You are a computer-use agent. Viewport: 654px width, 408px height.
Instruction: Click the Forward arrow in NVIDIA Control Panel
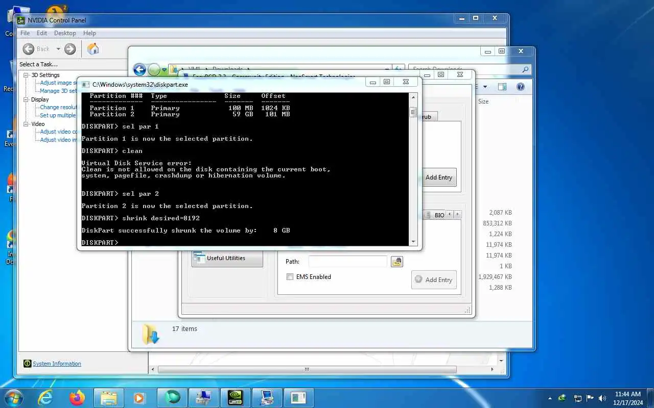click(70, 49)
